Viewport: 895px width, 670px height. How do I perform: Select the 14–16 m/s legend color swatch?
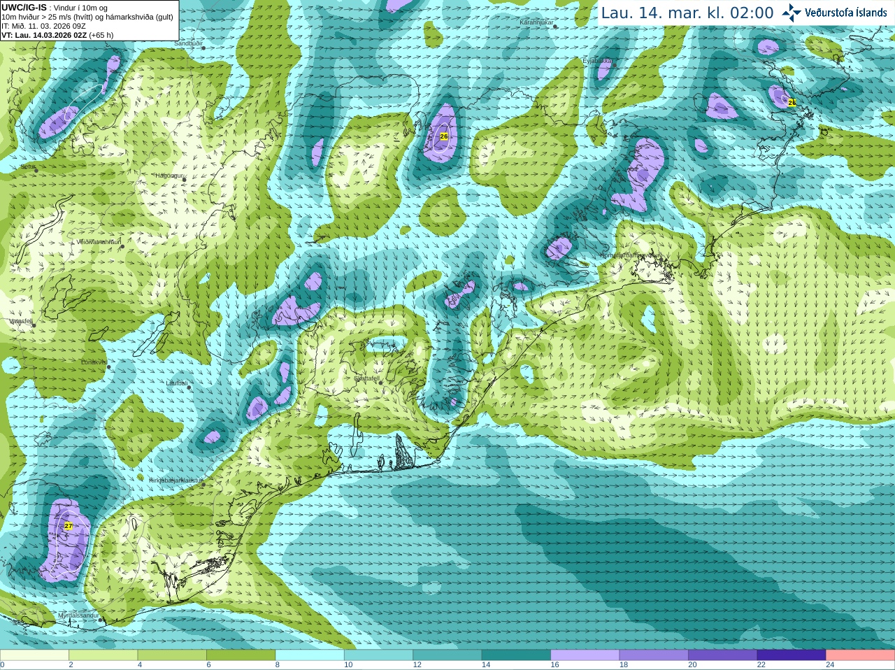pyautogui.click(x=516, y=655)
